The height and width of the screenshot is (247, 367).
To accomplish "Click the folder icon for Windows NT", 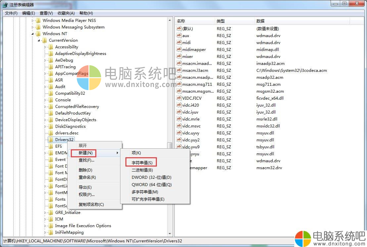I will [38, 34].
